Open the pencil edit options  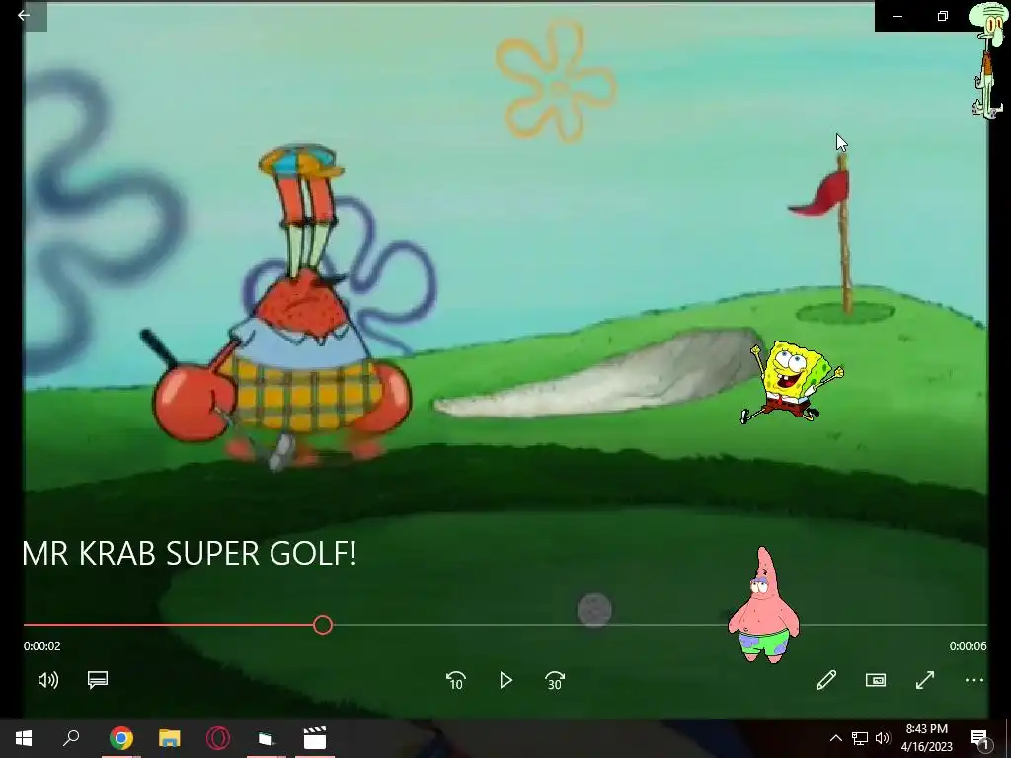point(826,680)
